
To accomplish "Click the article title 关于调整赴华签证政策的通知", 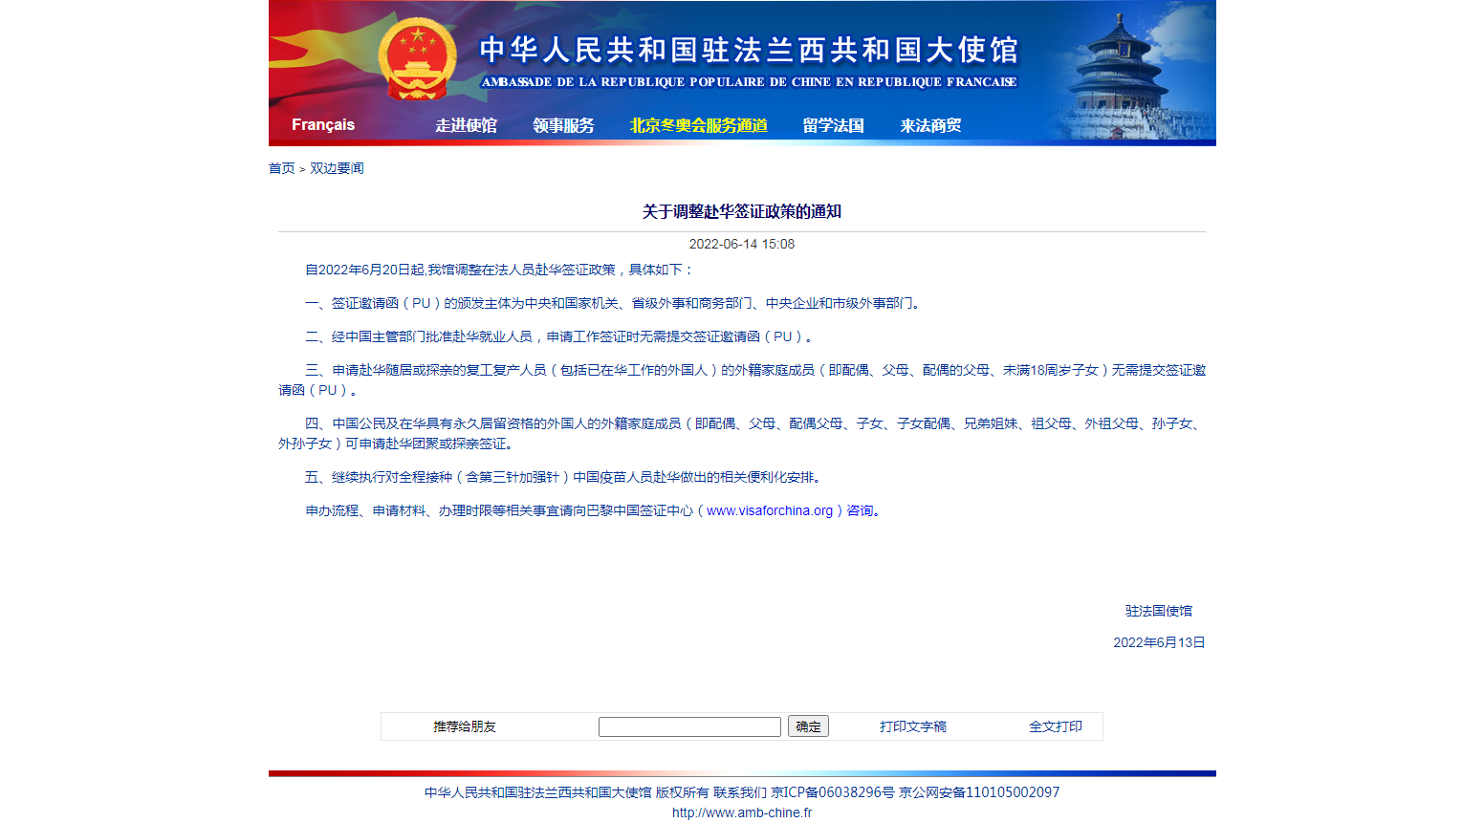I will point(742,211).
